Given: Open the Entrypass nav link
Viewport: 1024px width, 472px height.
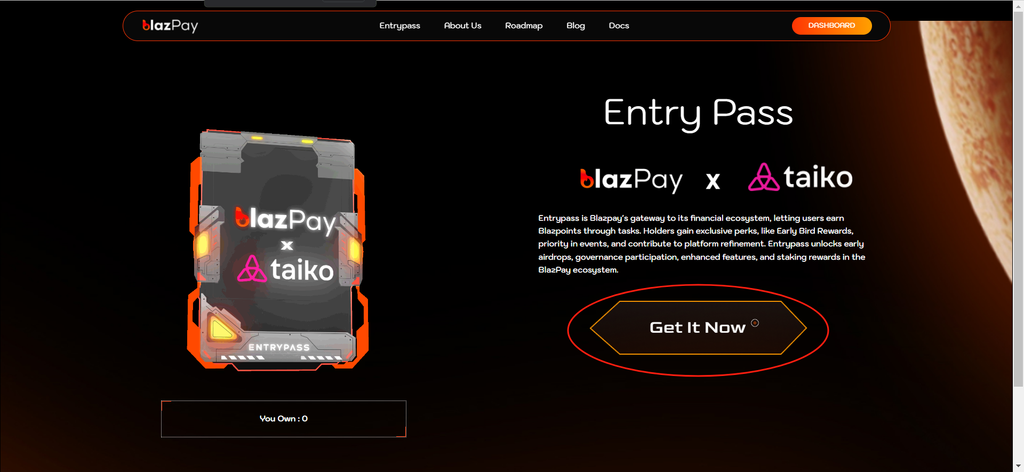Looking at the screenshot, I should [399, 26].
